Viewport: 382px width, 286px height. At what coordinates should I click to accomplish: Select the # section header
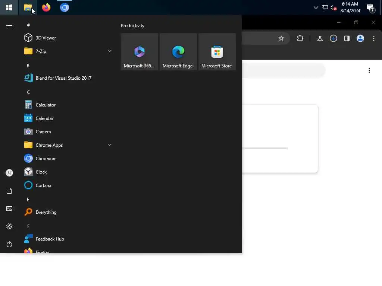[28, 25]
